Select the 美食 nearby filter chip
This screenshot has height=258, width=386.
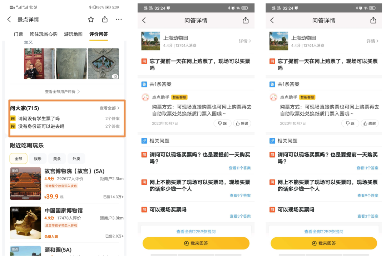coord(57,159)
